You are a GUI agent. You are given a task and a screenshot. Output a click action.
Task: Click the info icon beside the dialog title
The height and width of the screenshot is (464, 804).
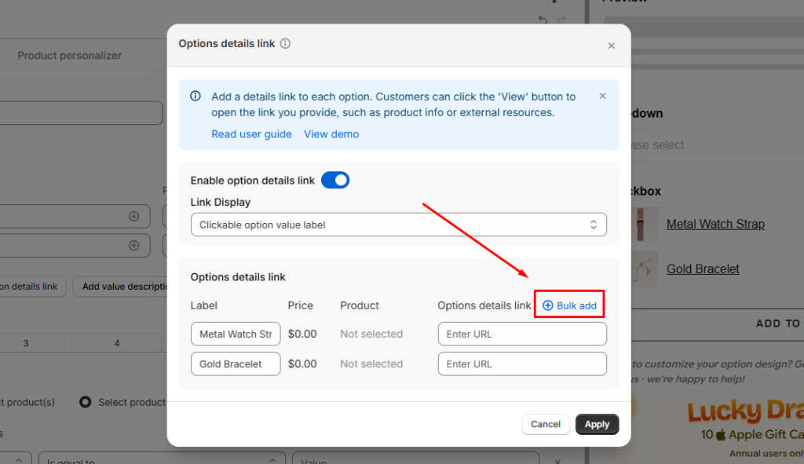tap(285, 44)
